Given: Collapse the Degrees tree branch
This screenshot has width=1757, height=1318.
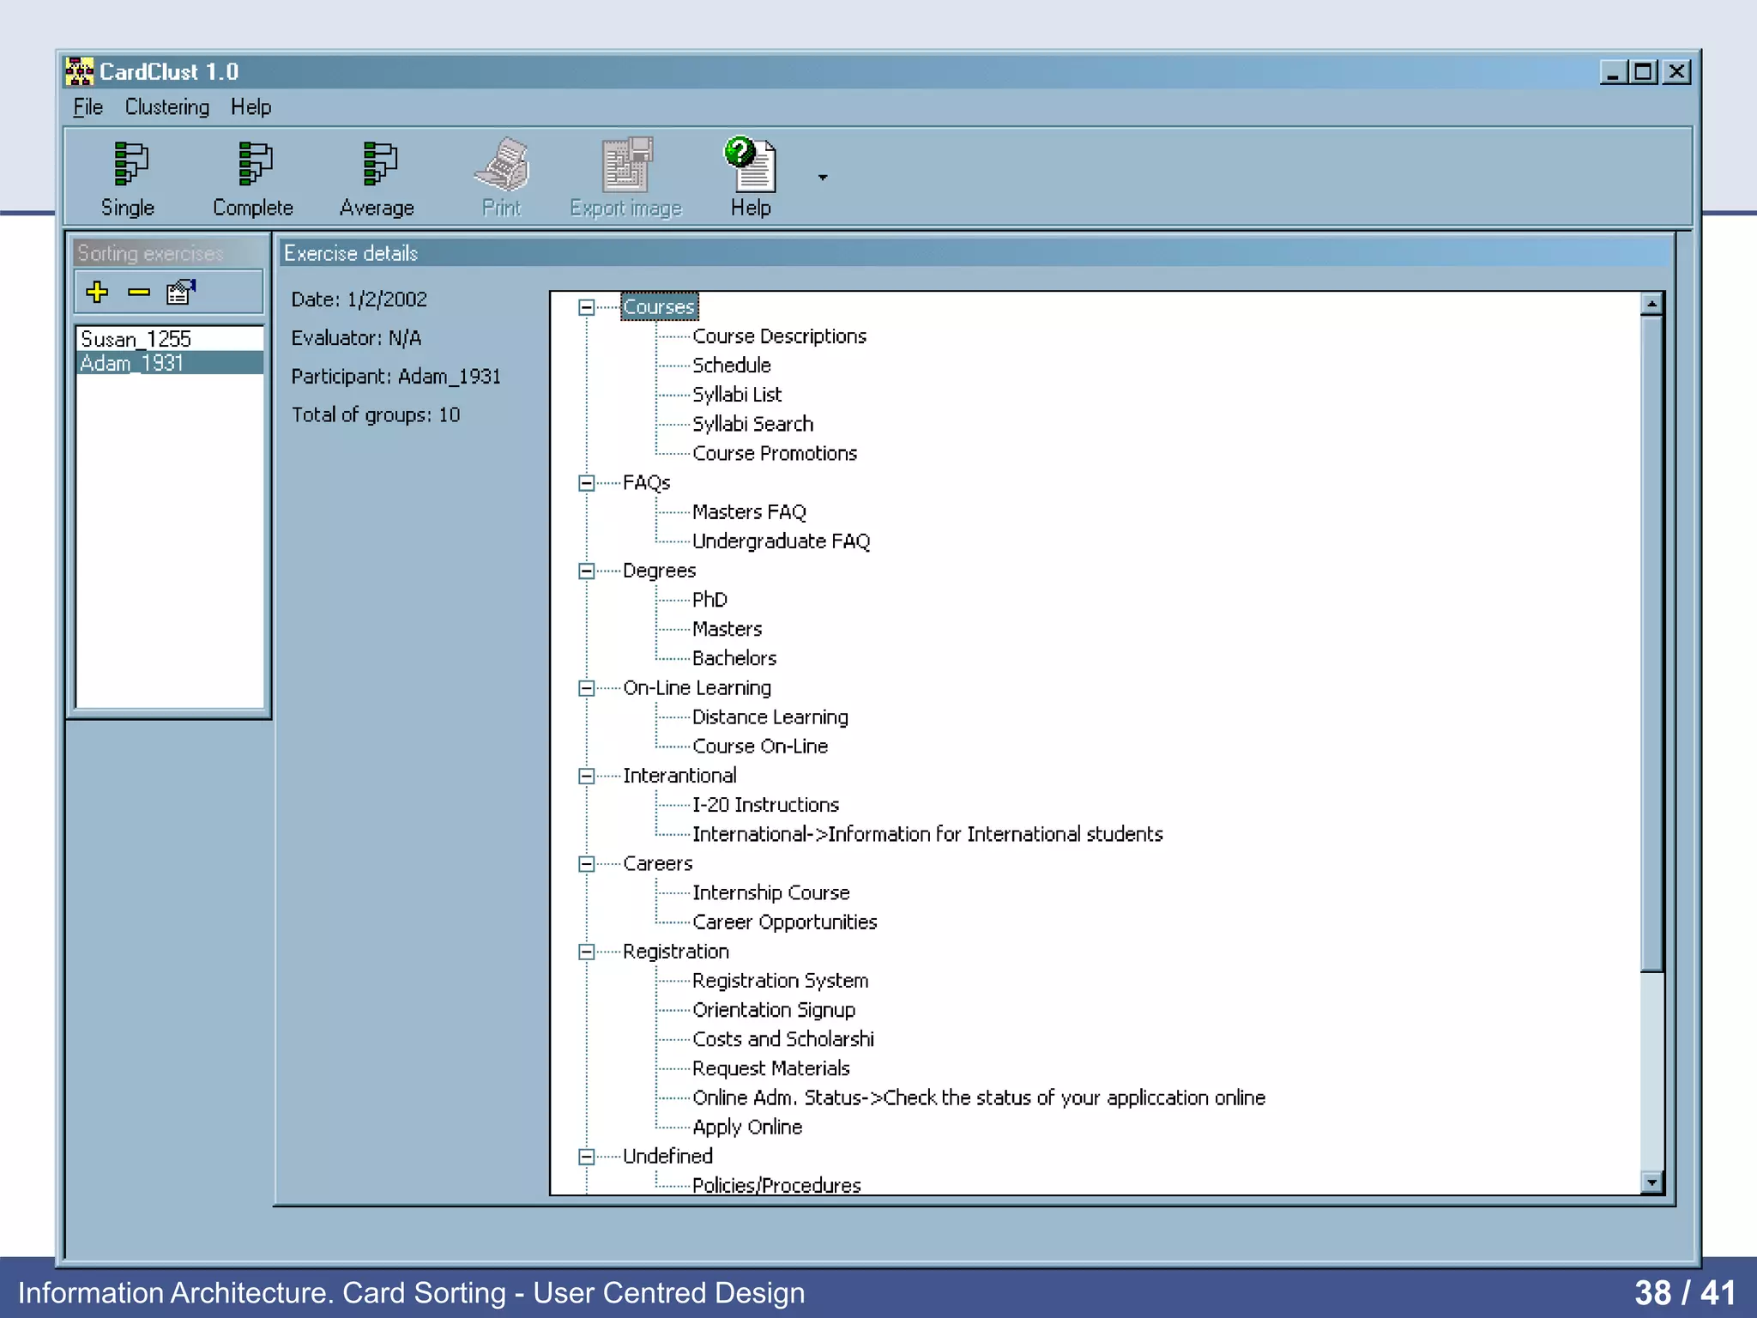Looking at the screenshot, I should click(587, 571).
